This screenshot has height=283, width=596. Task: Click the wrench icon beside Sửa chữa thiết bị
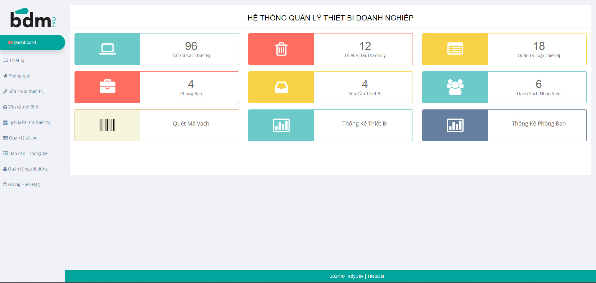[x=5, y=91]
